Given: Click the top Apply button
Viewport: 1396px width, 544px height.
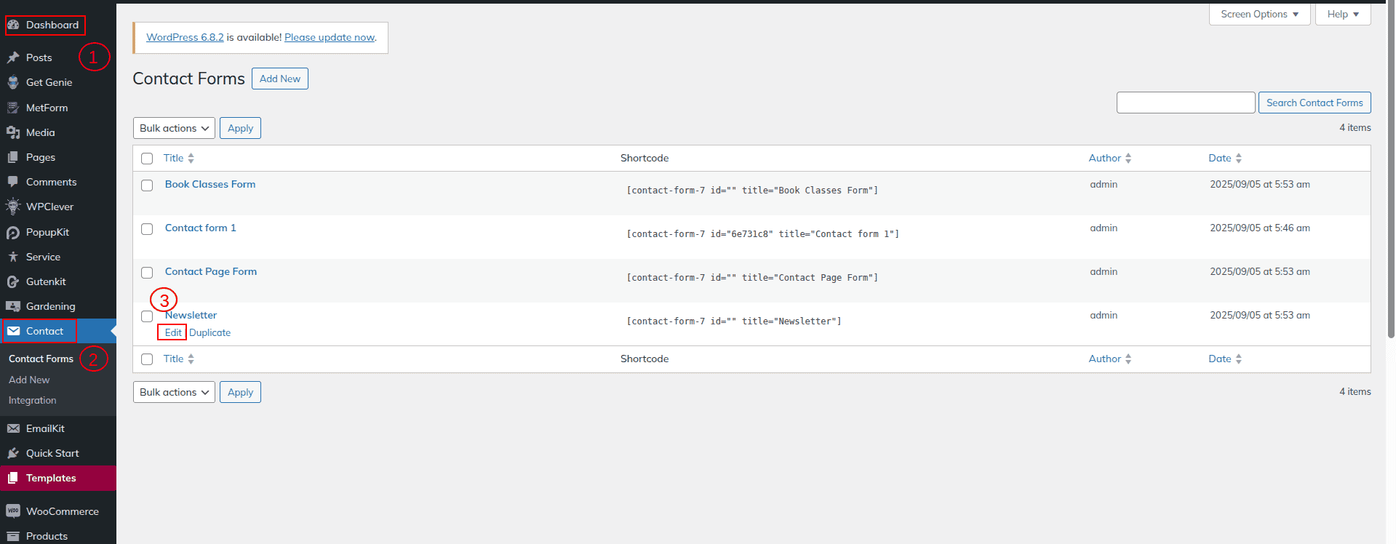Looking at the screenshot, I should point(240,128).
